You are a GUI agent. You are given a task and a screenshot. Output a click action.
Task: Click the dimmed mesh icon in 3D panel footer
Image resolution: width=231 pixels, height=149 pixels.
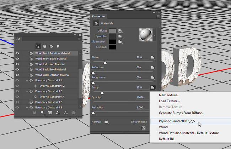pos(34,113)
